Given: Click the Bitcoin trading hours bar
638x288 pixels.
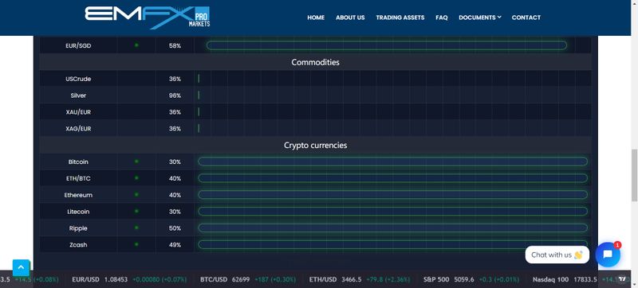Looking at the screenshot, I should [x=392, y=162].
